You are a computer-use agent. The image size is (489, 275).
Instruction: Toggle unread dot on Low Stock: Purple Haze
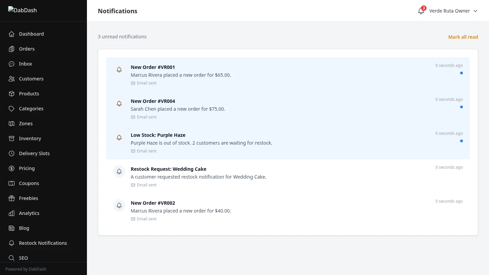[x=461, y=141]
